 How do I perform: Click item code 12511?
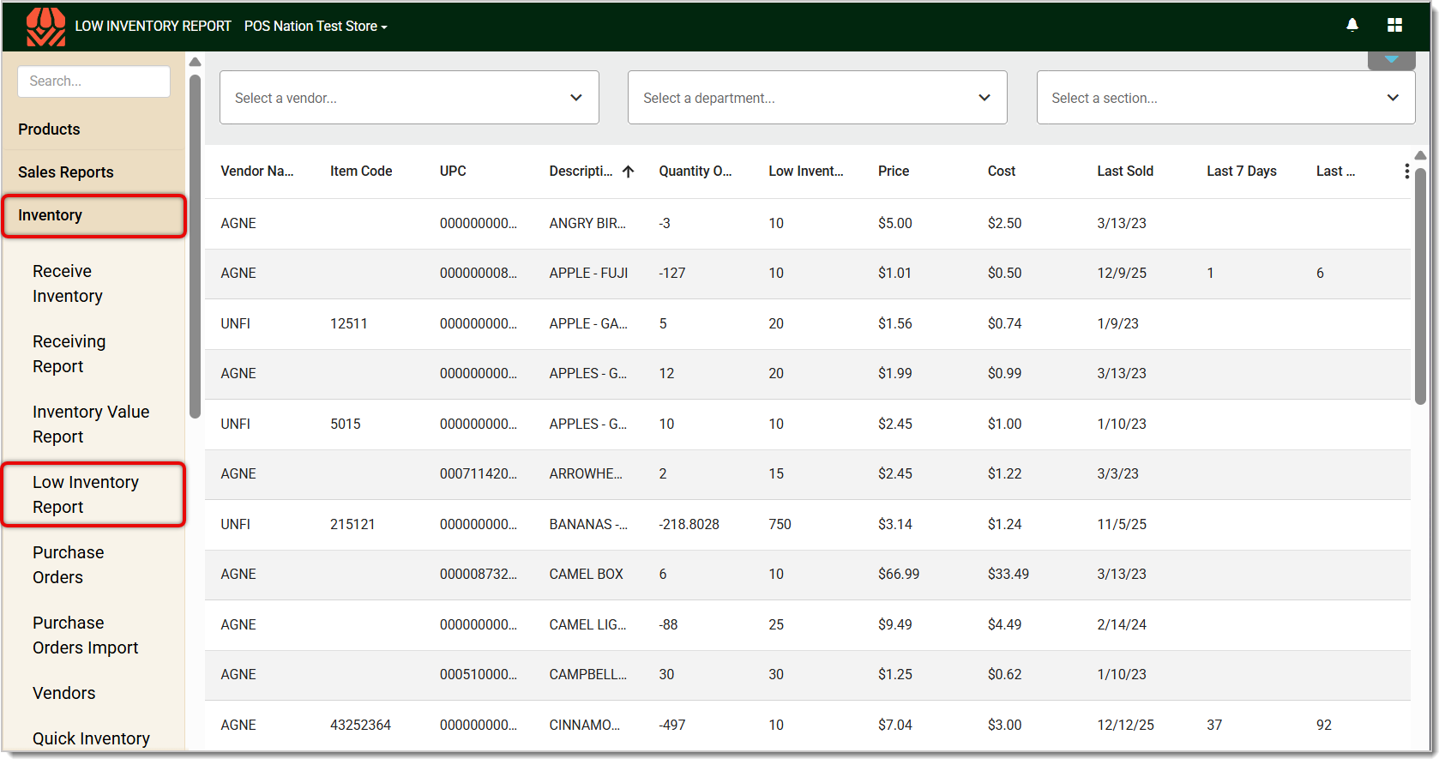(x=349, y=324)
